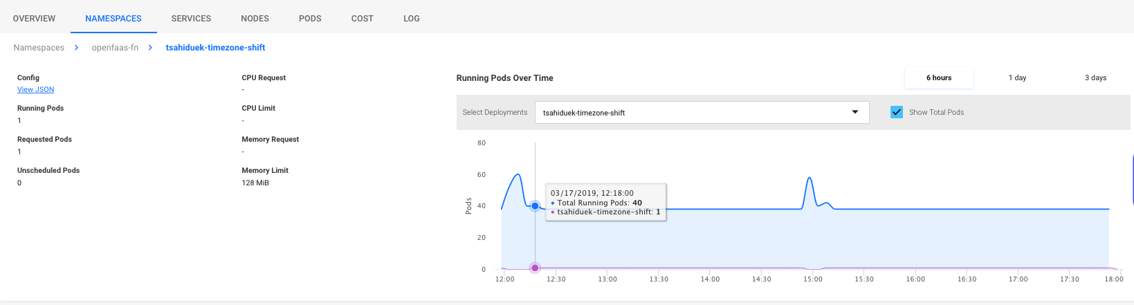1134x305 pixels.
Task: Select the 6 hours time range
Action: [x=939, y=78]
